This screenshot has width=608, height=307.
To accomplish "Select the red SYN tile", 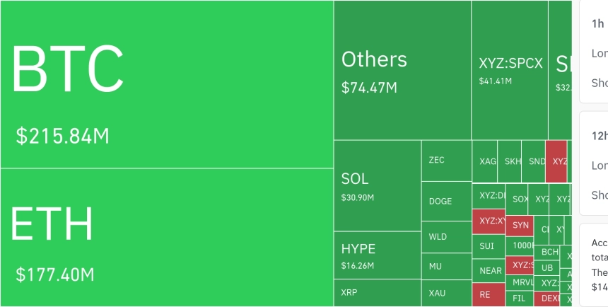I will click(519, 226).
